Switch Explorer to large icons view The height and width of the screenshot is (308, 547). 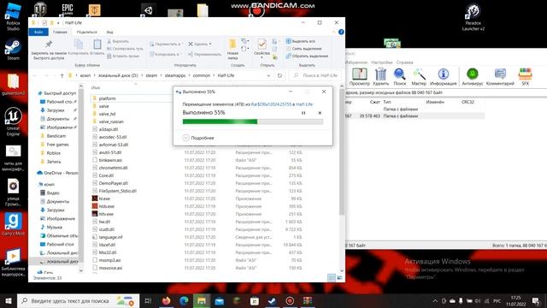coord(339,278)
